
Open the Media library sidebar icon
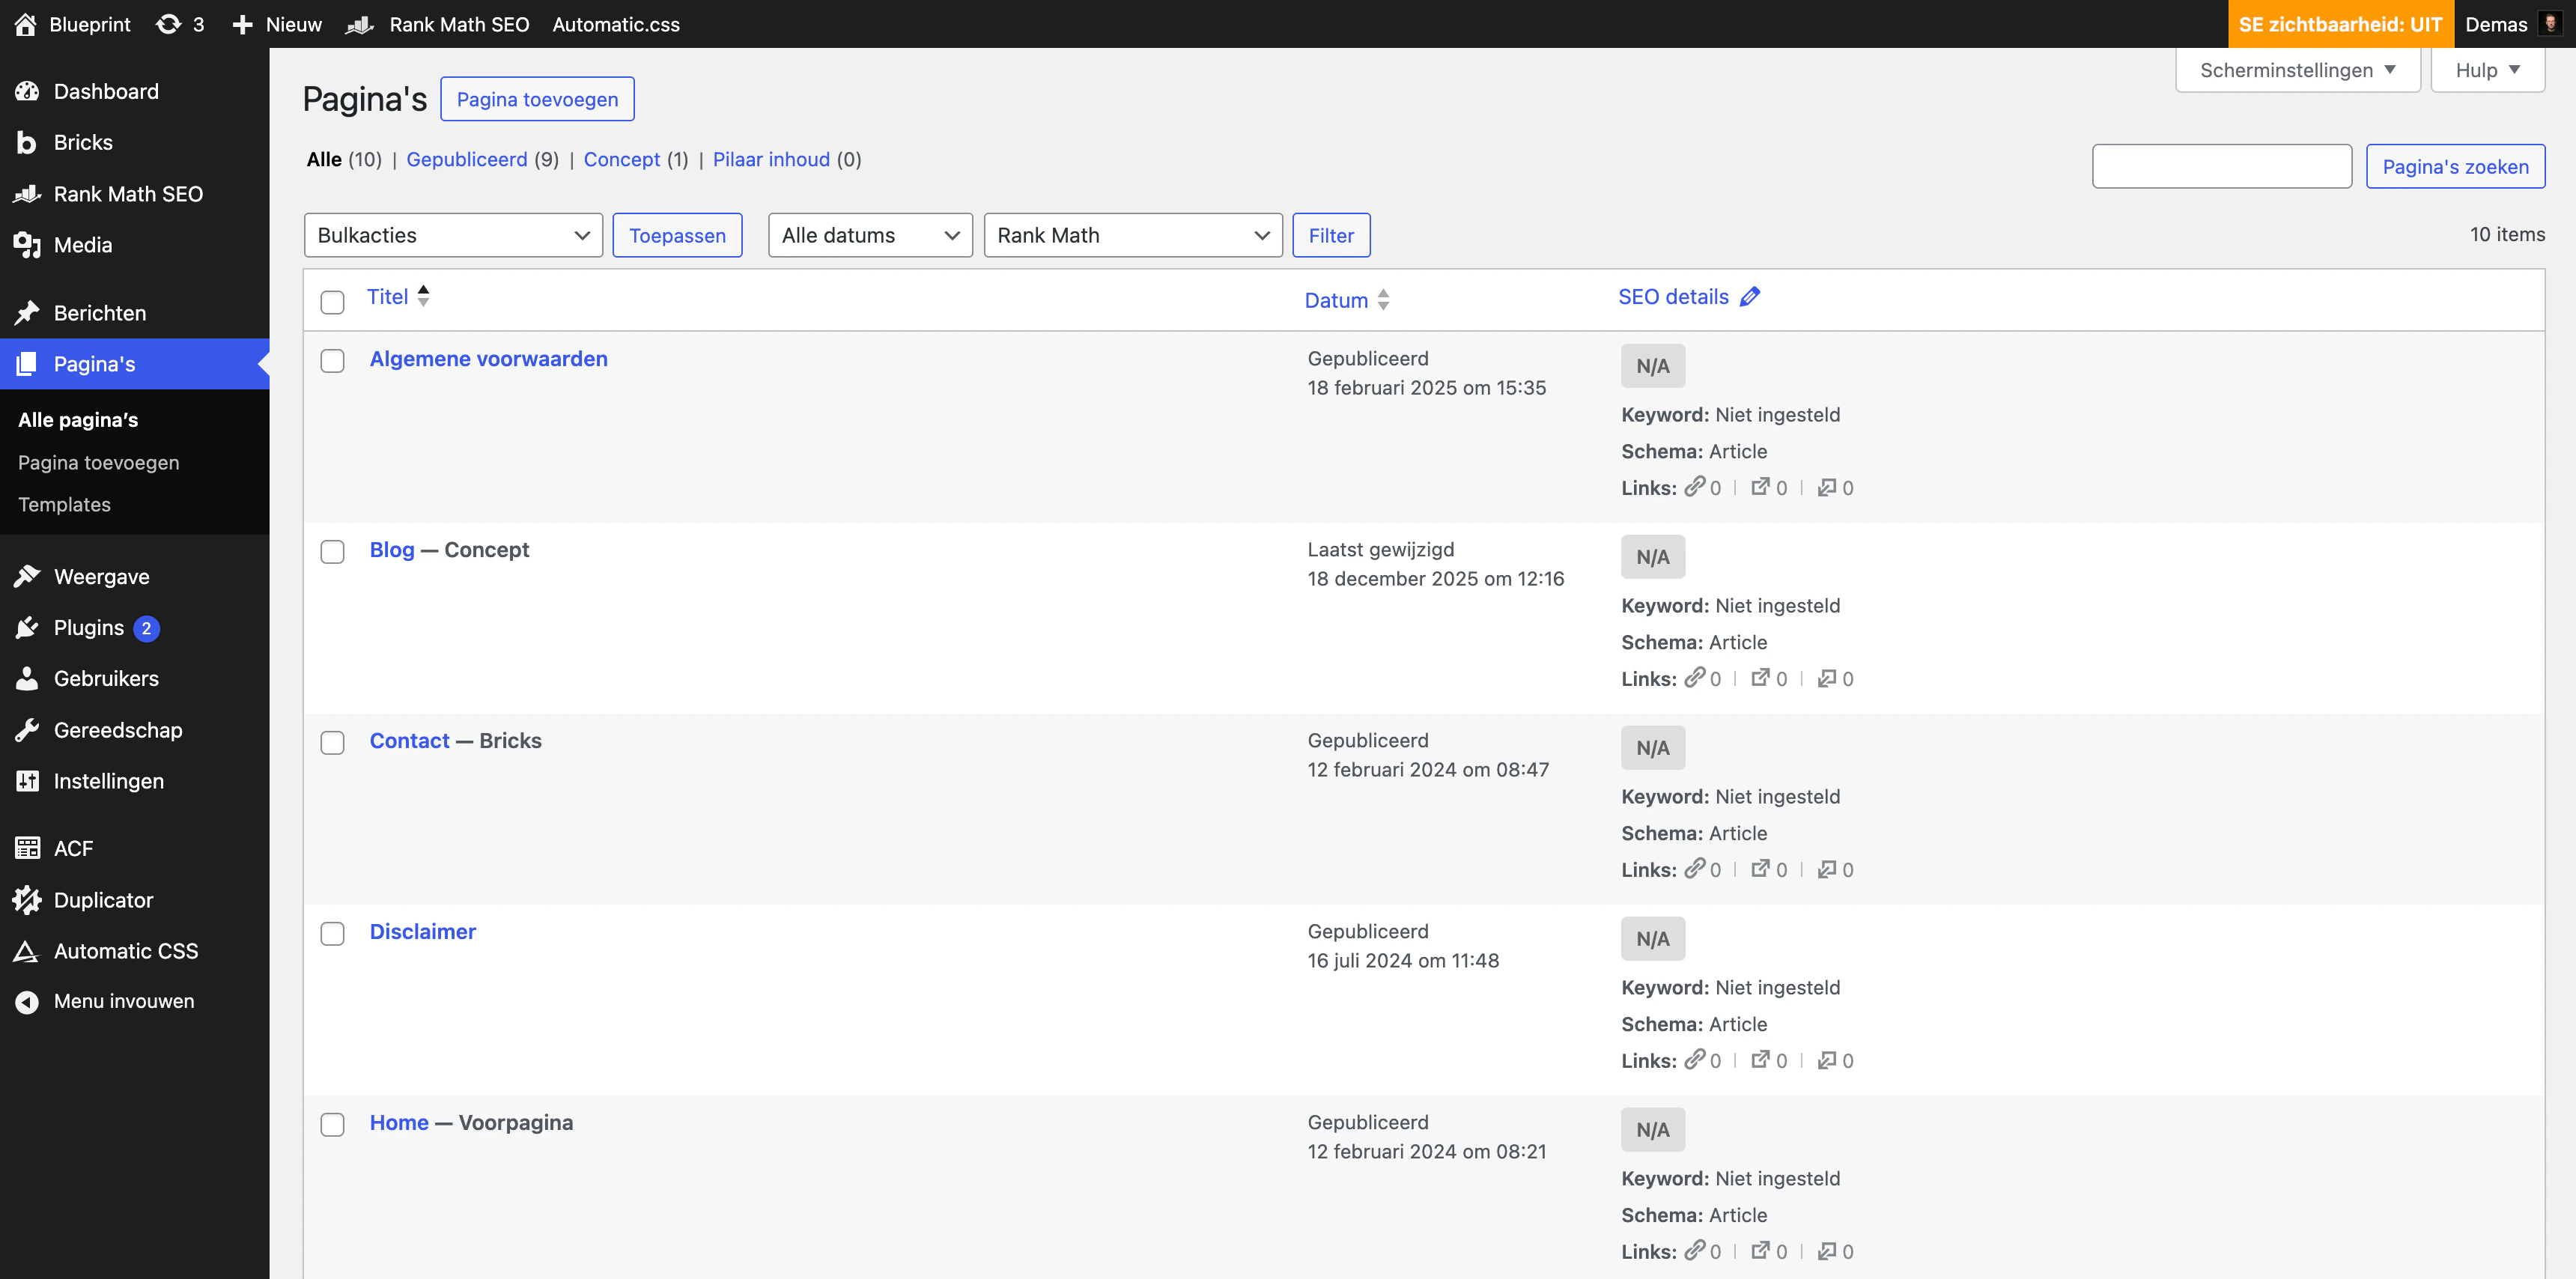pos(27,245)
